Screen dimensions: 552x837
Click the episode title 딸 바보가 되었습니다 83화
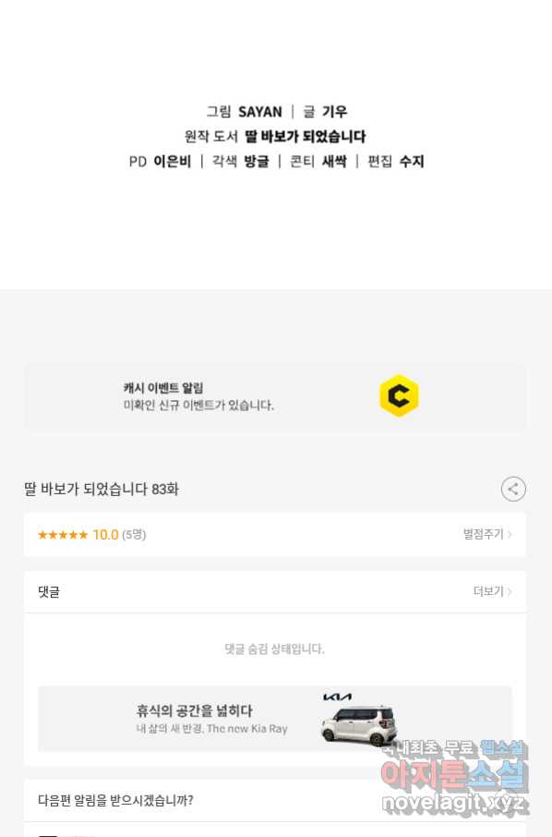coord(102,489)
